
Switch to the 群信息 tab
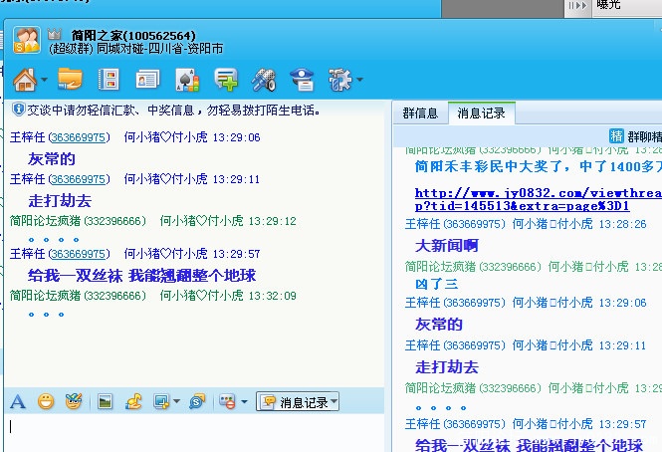(x=420, y=113)
